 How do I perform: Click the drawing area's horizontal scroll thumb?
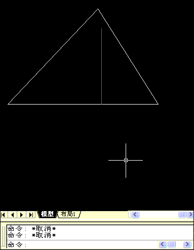click(x=182, y=215)
